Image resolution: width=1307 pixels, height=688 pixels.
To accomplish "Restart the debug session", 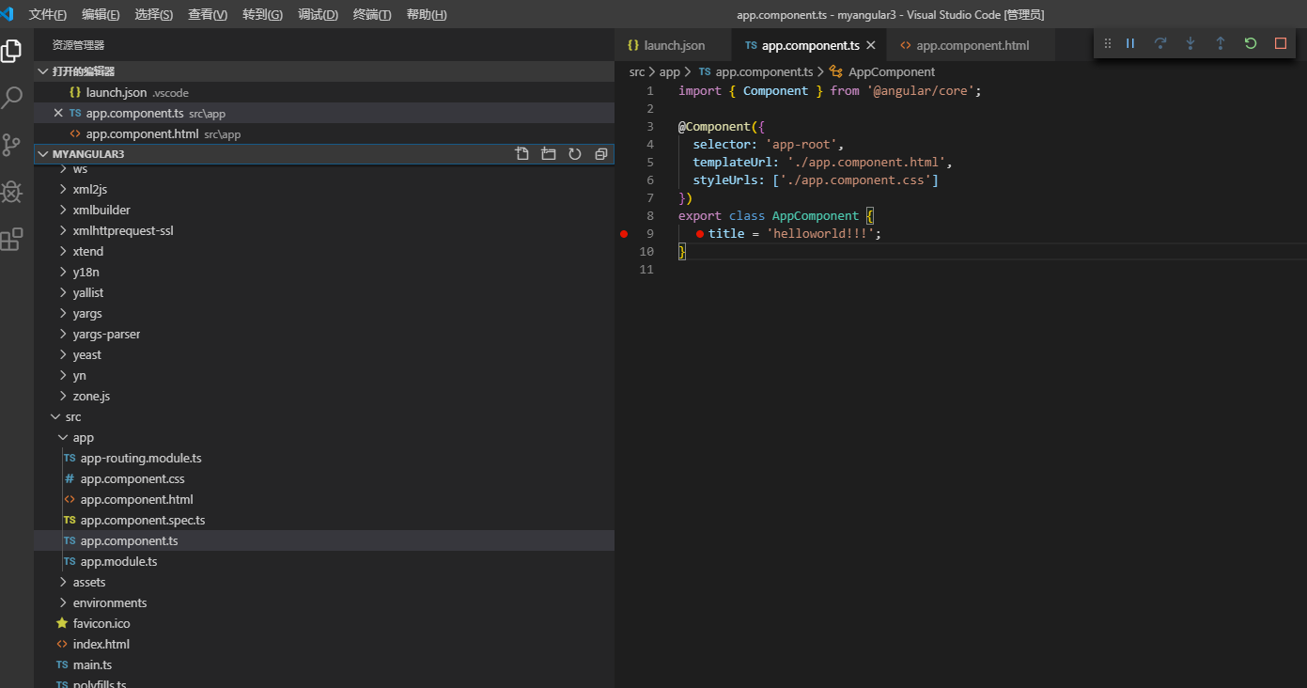I will click(x=1251, y=43).
